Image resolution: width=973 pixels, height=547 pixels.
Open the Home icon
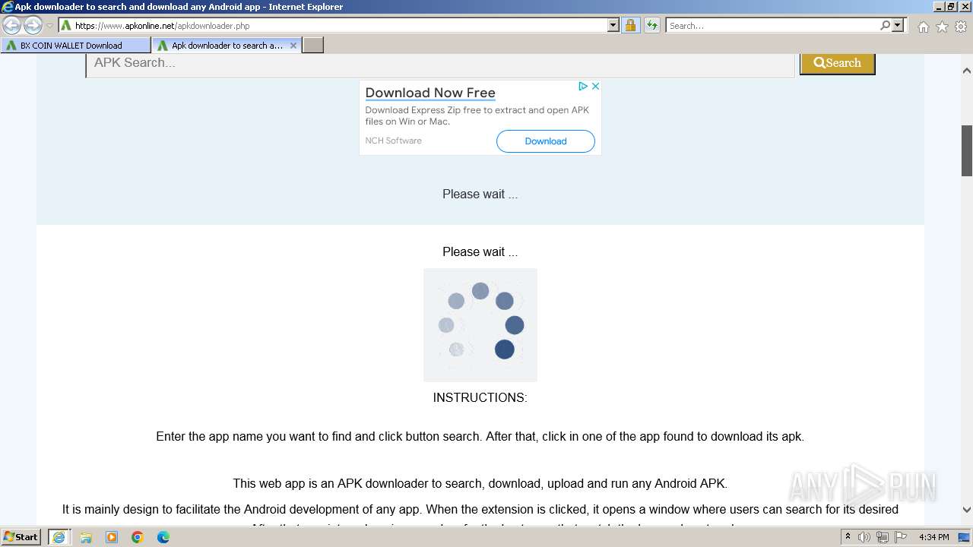(x=923, y=27)
